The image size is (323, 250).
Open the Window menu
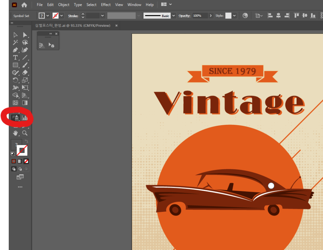click(x=134, y=5)
